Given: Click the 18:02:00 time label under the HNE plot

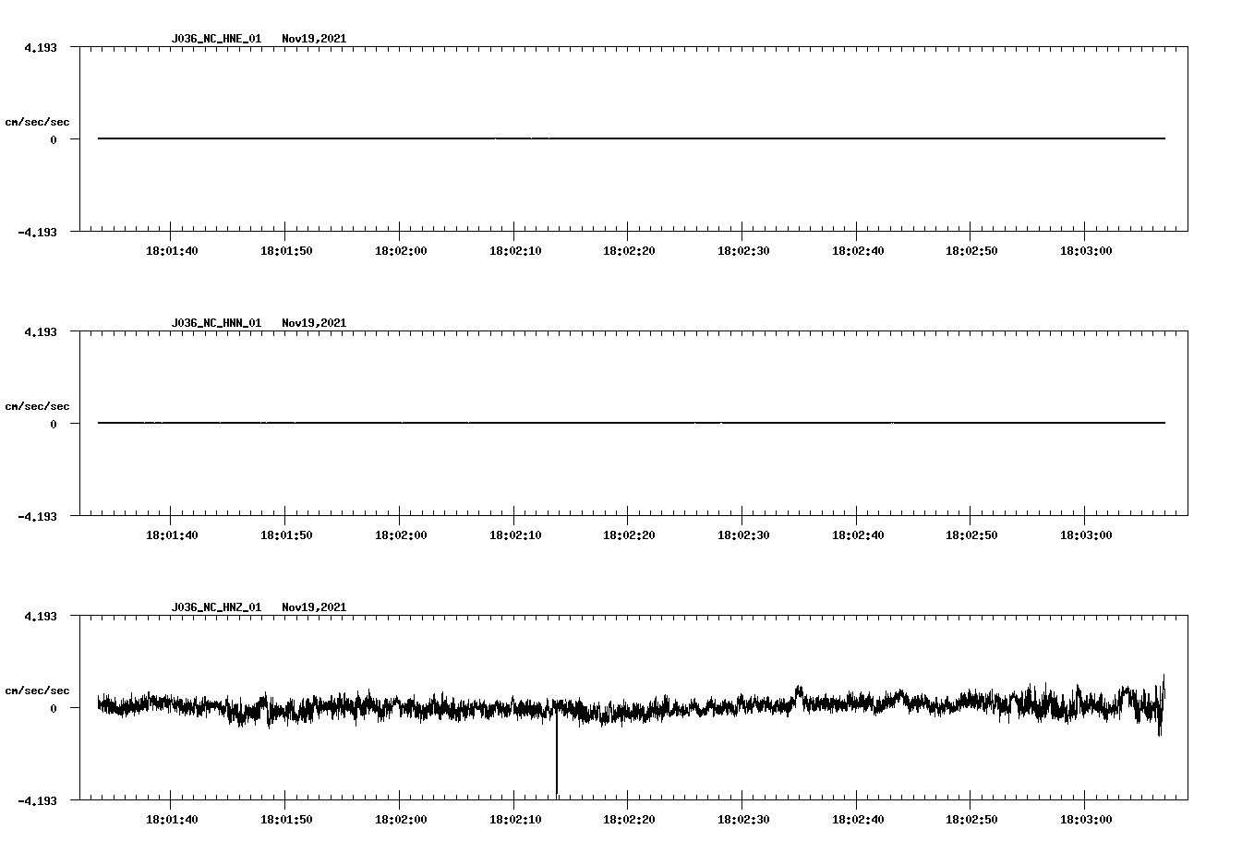Looking at the screenshot, I should coord(401,251).
